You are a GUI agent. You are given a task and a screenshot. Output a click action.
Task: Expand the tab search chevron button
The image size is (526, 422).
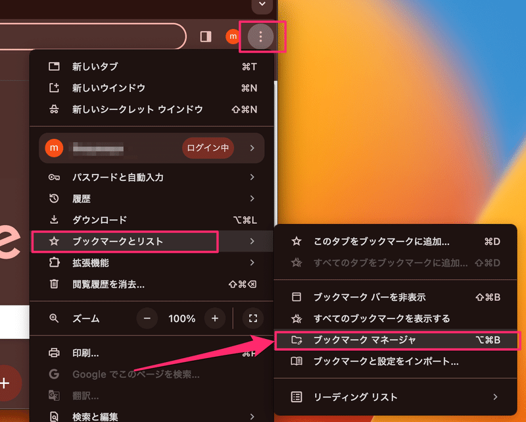[x=262, y=5]
